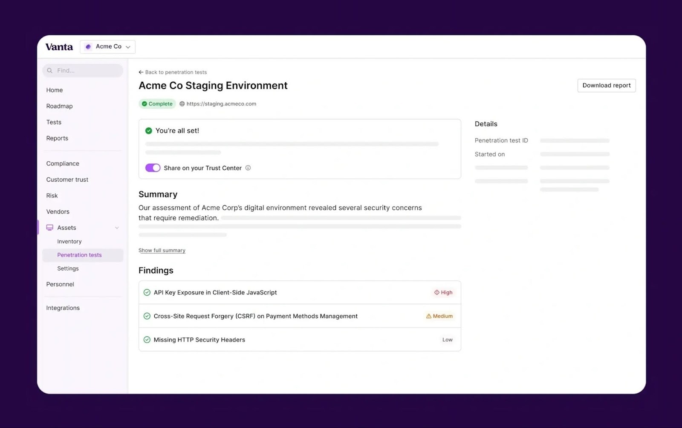Click the Download report button
Screen dimensions: 682x428
click(607, 86)
